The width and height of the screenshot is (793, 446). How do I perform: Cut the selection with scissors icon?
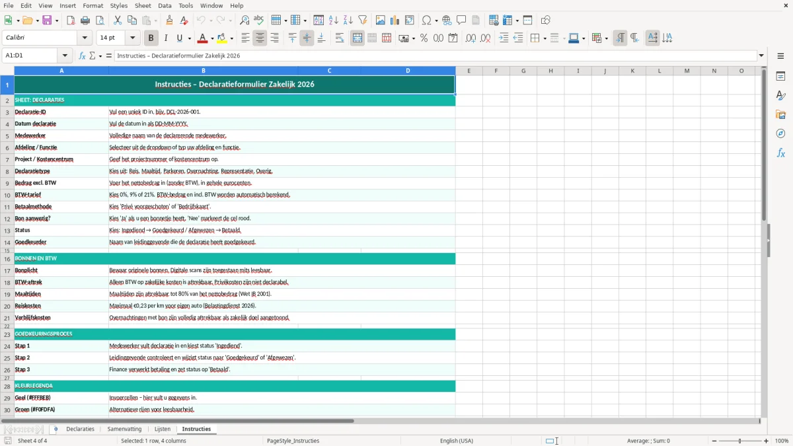(118, 20)
